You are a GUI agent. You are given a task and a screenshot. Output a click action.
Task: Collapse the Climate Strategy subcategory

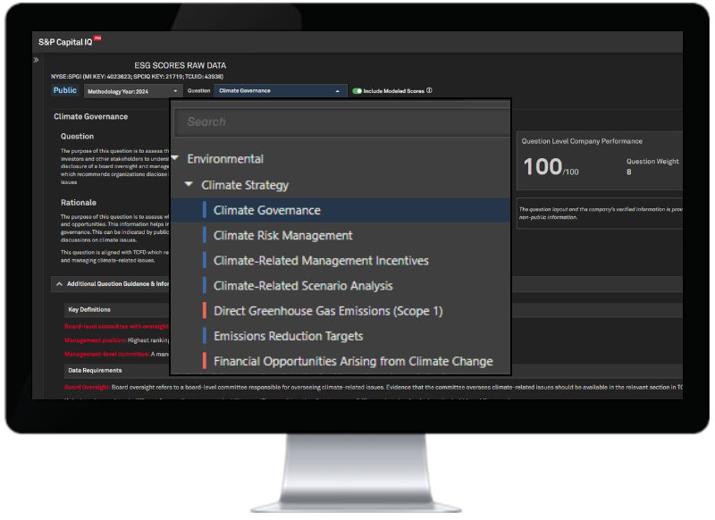[189, 184]
